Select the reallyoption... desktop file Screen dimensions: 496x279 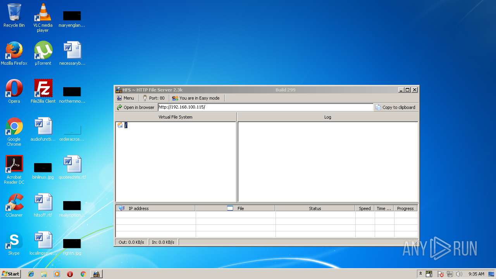tap(72, 208)
